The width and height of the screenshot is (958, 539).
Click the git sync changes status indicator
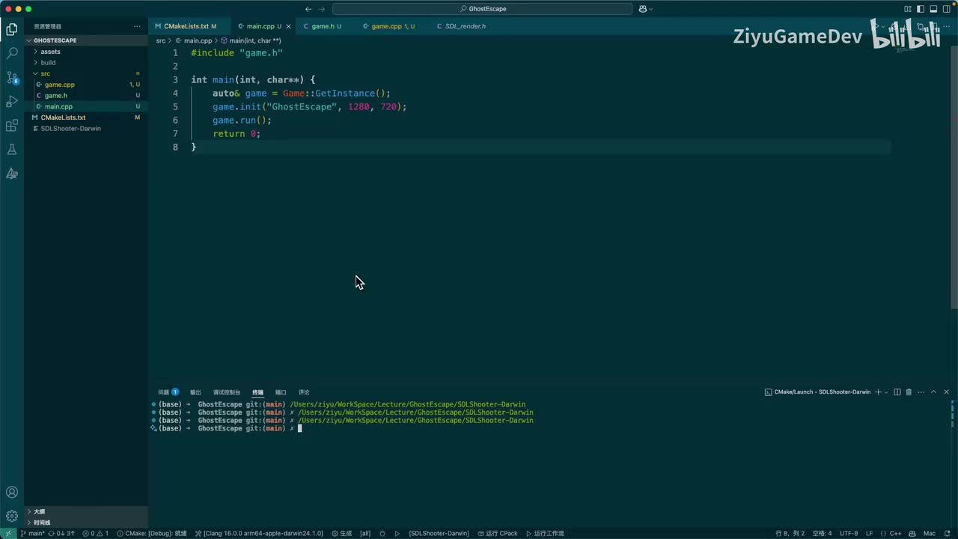click(63, 534)
